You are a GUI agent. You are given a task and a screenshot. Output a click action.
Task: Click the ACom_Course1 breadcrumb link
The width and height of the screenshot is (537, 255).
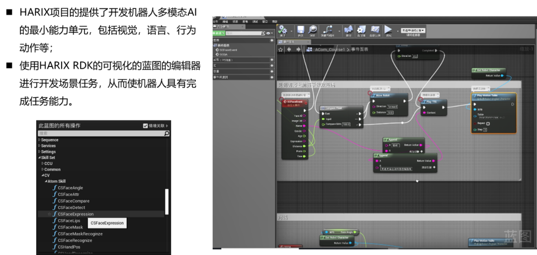pos(330,49)
